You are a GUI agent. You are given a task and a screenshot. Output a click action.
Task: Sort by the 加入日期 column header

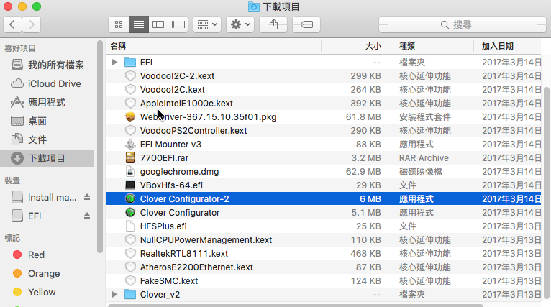[x=507, y=46]
